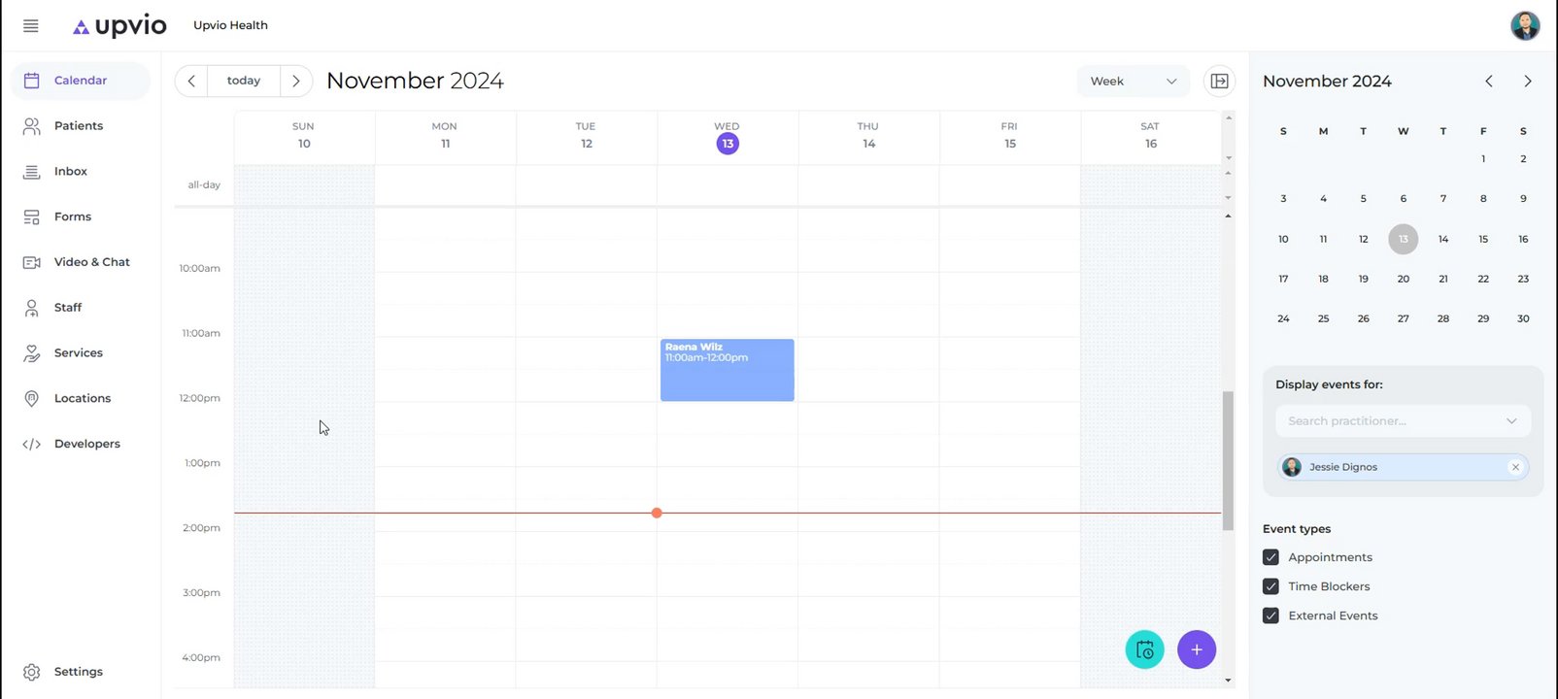1558x699 pixels.
Task: Disable External Events checkbox
Action: (1270, 616)
